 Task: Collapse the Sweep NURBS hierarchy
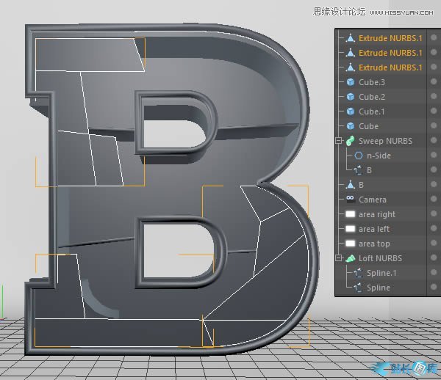[x=340, y=141]
